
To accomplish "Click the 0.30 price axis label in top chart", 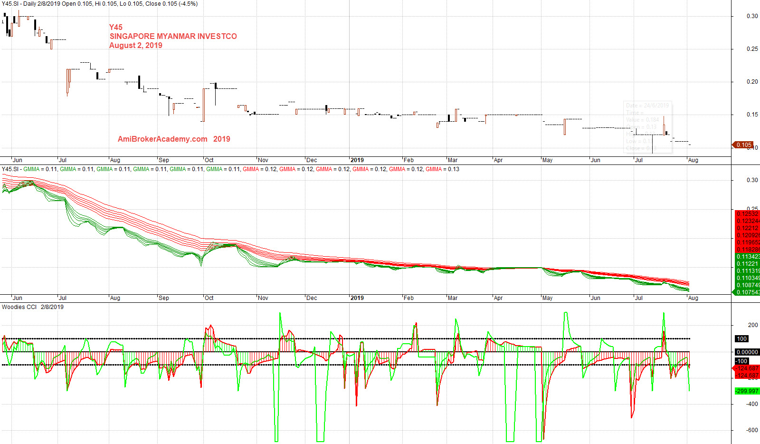I will pos(752,16).
